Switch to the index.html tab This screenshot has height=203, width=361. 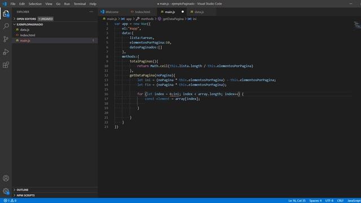tap(143, 12)
